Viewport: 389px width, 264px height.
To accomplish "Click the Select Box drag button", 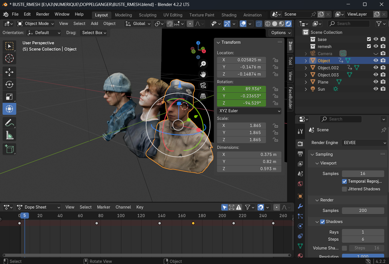I will (93, 33).
